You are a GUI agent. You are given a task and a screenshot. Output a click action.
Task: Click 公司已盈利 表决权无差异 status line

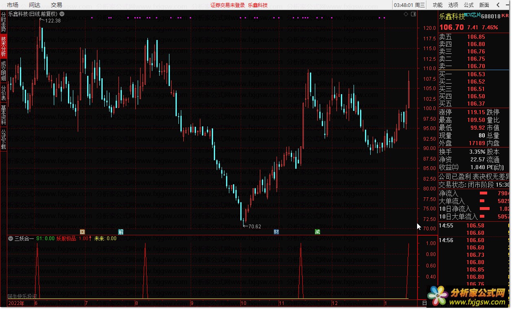point(474,177)
